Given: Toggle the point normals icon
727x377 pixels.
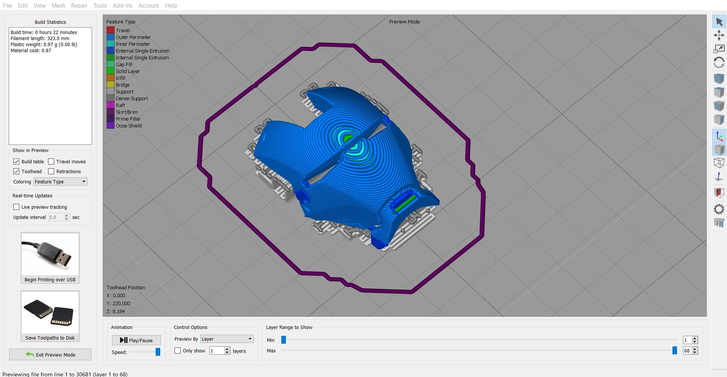Looking at the screenshot, I should point(719,177).
